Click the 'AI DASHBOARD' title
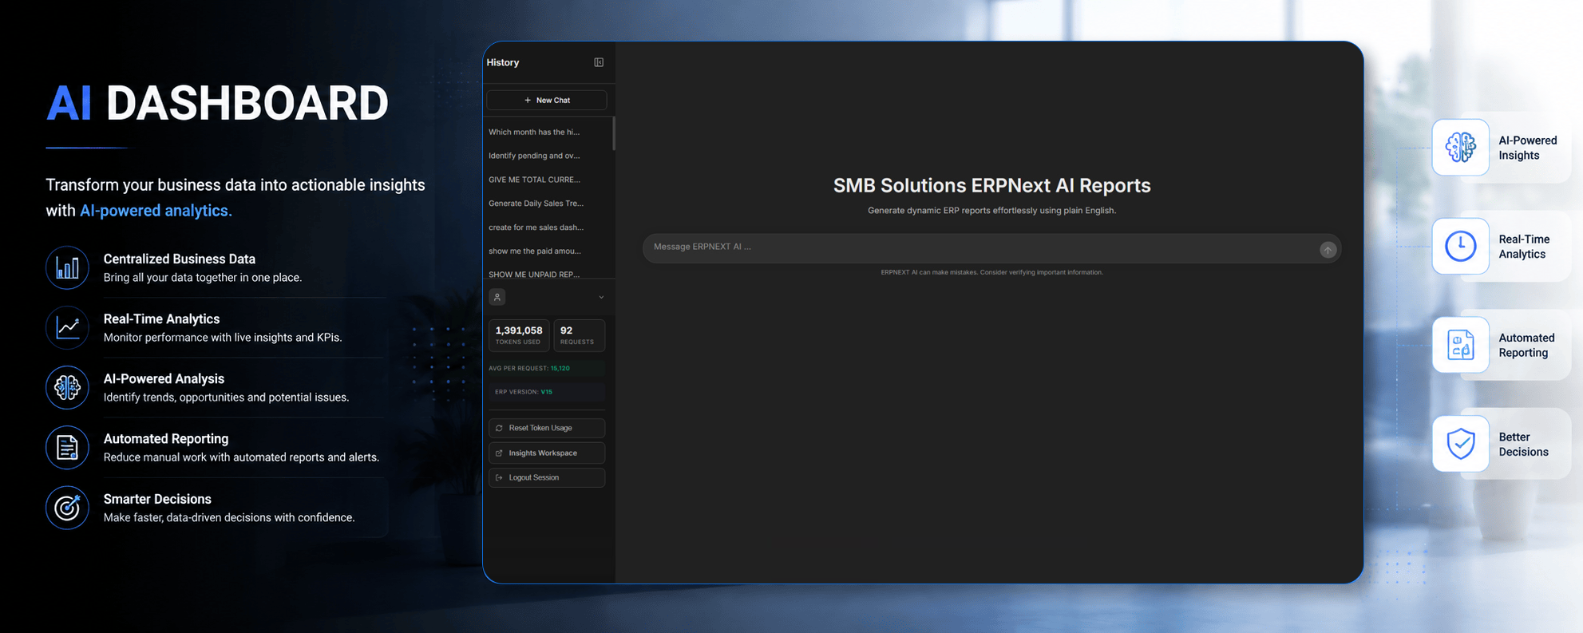Viewport: 1583px width, 633px height. [x=217, y=103]
